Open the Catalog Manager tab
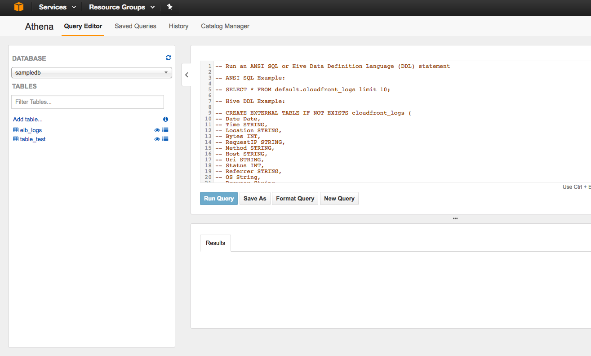Image resolution: width=591 pixels, height=356 pixels. point(225,26)
